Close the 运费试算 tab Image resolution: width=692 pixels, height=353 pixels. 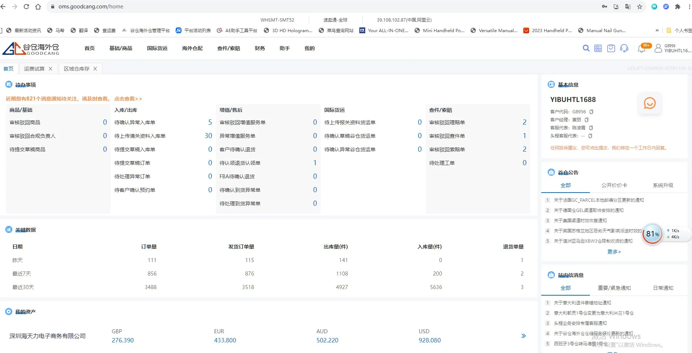tap(51, 69)
